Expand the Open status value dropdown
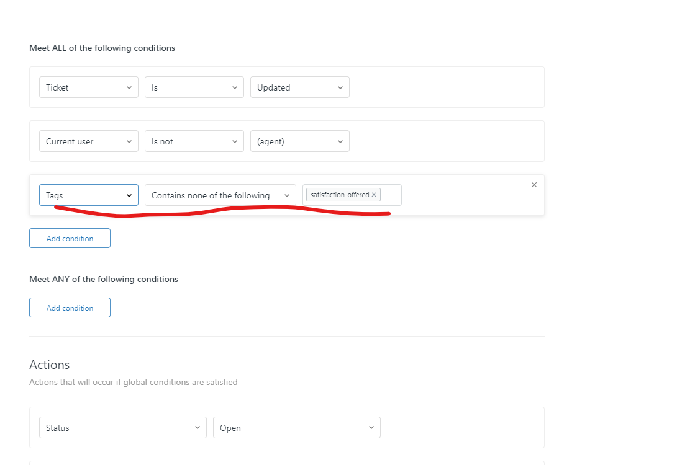This screenshot has width=677, height=465. pos(297,428)
